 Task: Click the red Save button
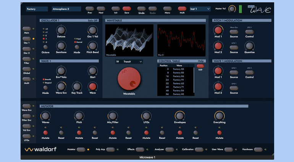coord(127,9)
